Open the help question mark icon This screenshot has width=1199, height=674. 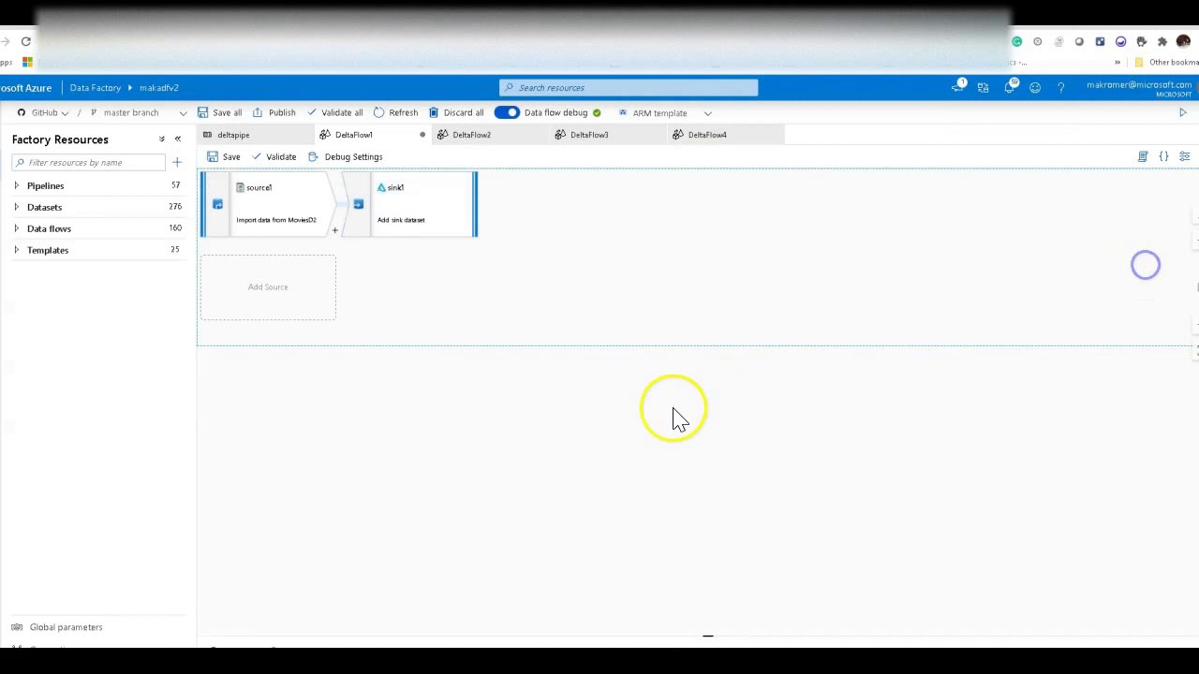[1060, 88]
